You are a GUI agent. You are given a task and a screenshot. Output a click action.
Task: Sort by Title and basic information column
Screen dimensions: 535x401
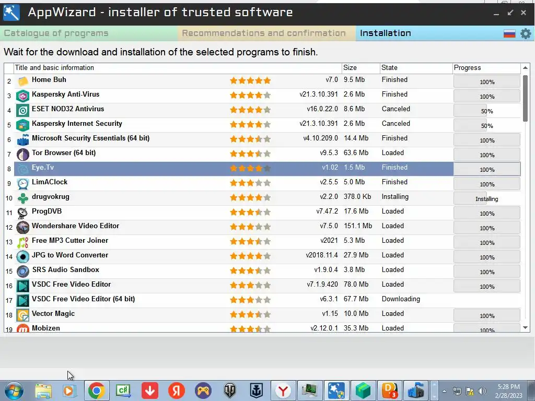tap(178, 68)
